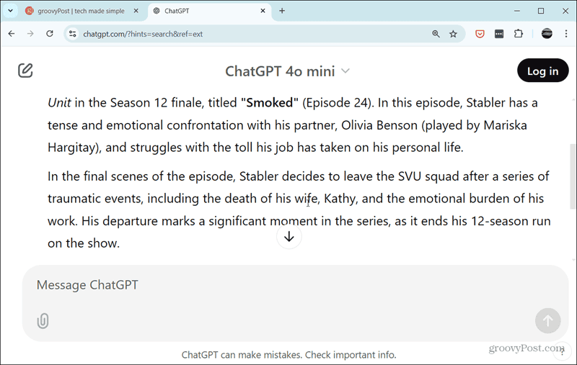Open the tab search dropdown arrow
The height and width of the screenshot is (365, 577).
[x=10, y=11]
